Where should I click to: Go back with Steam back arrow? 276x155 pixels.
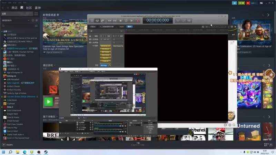pos(3,8)
